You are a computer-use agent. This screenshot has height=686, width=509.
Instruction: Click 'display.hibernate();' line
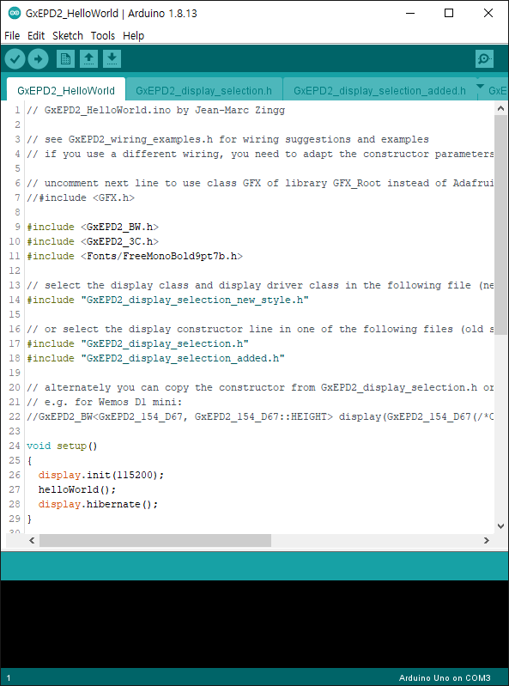coord(98,504)
